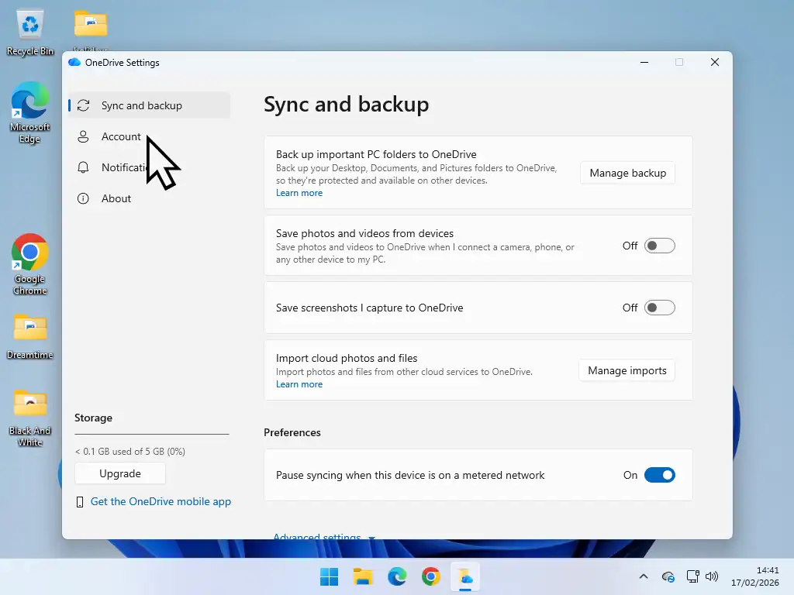This screenshot has width=794, height=595.
Task: Click the mobile phone icon next to OneDrive app link
Action: (81, 501)
